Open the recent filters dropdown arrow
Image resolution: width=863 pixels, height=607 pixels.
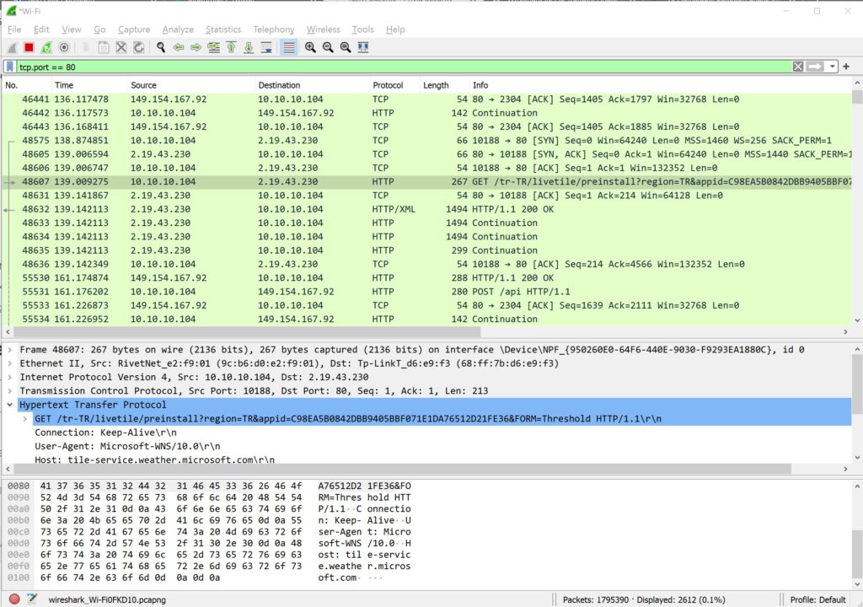pyautogui.click(x=832, y=67)
